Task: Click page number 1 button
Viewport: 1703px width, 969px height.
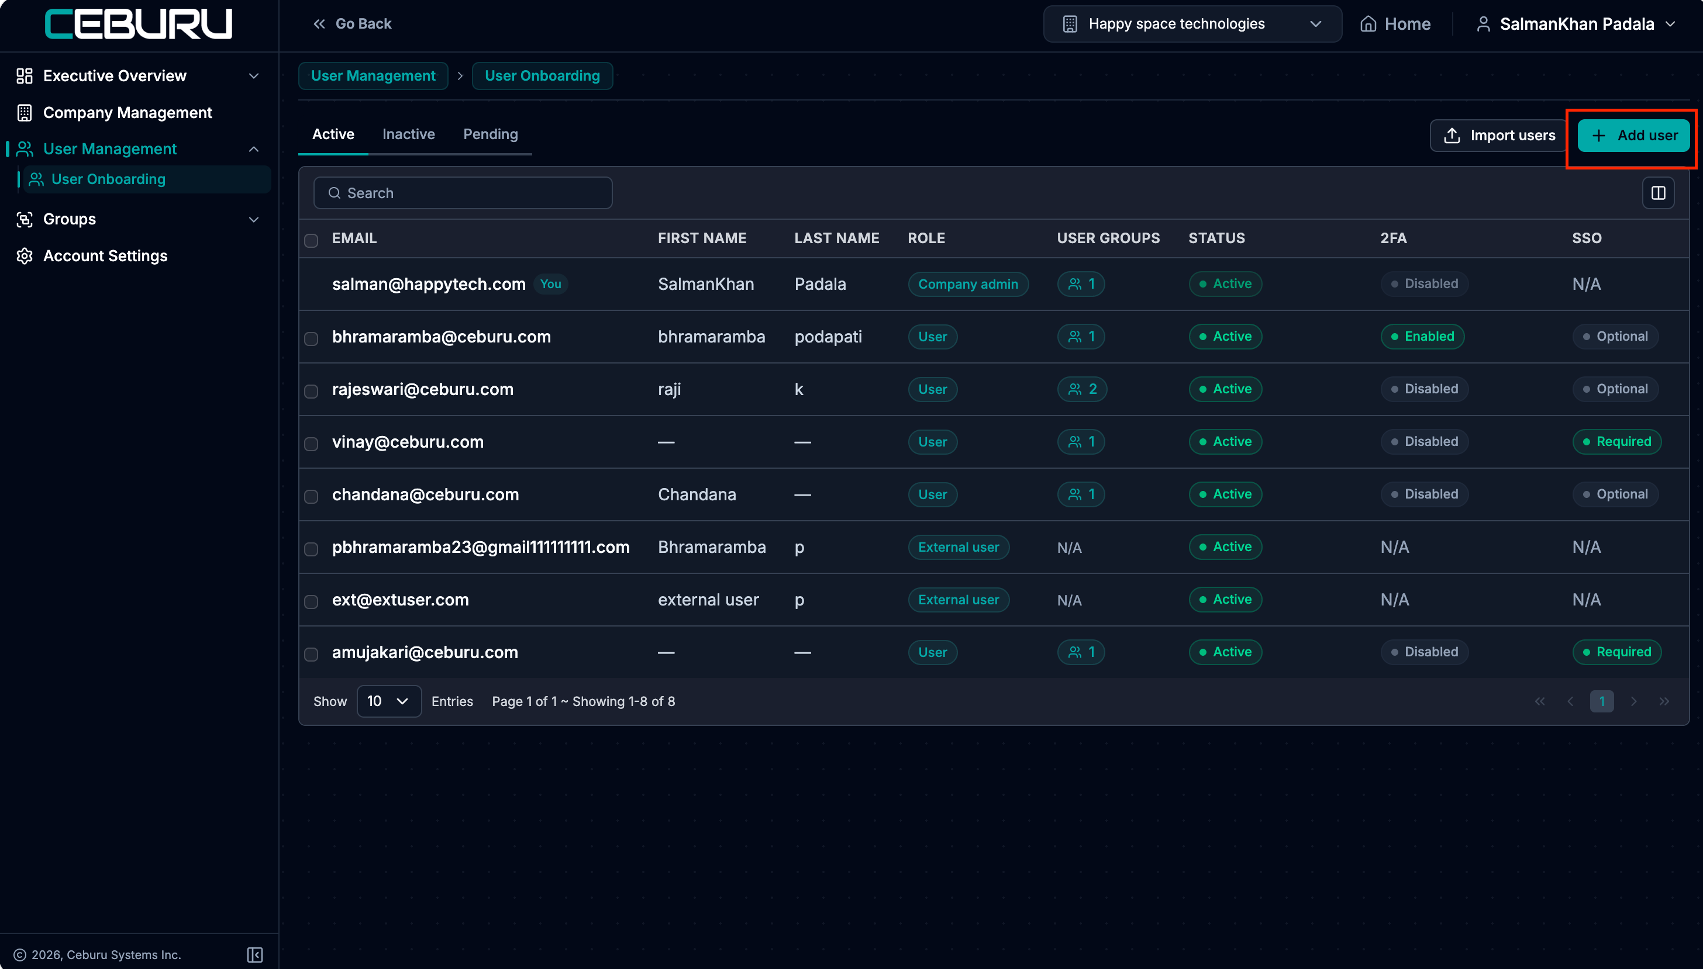Action: 1602,701
